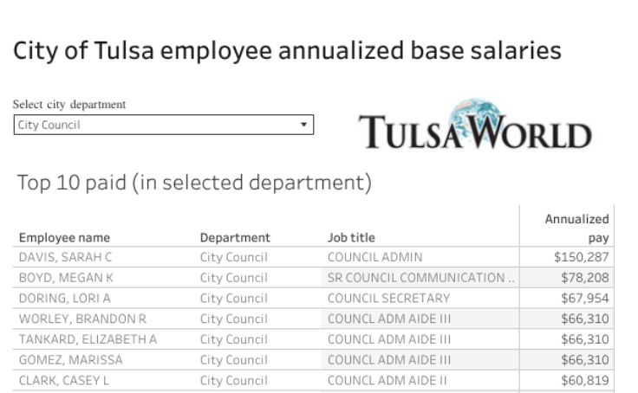Select WORLEY, BRANDON R in table

tap(82, 319)
